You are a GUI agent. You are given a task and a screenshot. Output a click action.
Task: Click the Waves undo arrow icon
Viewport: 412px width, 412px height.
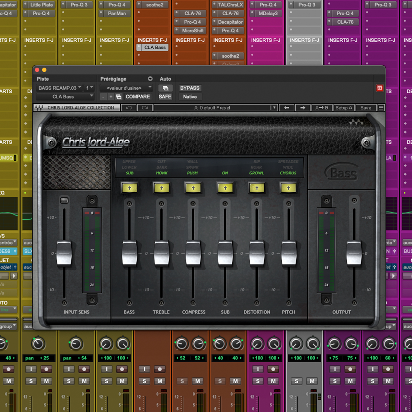[129, 108]
